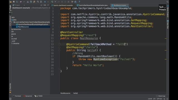Jump to the warning stripe marker for line 11
Image resolution: width=178 pixels, height=100 pixels.
click(165, 38)
